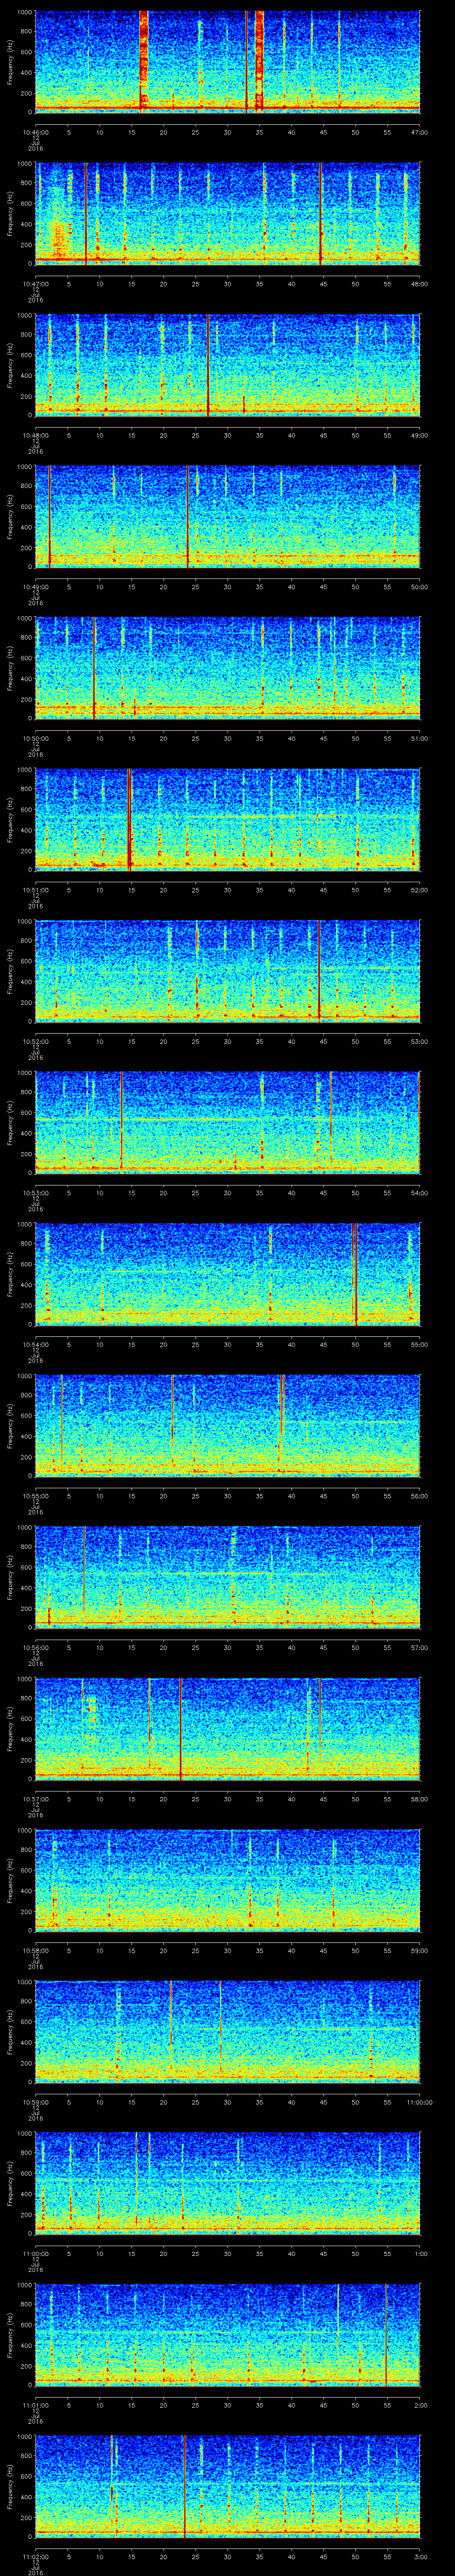Click the spectrogram panel starting at 10:59:00
The image size is (455, 2576).
click(228, 2032)
